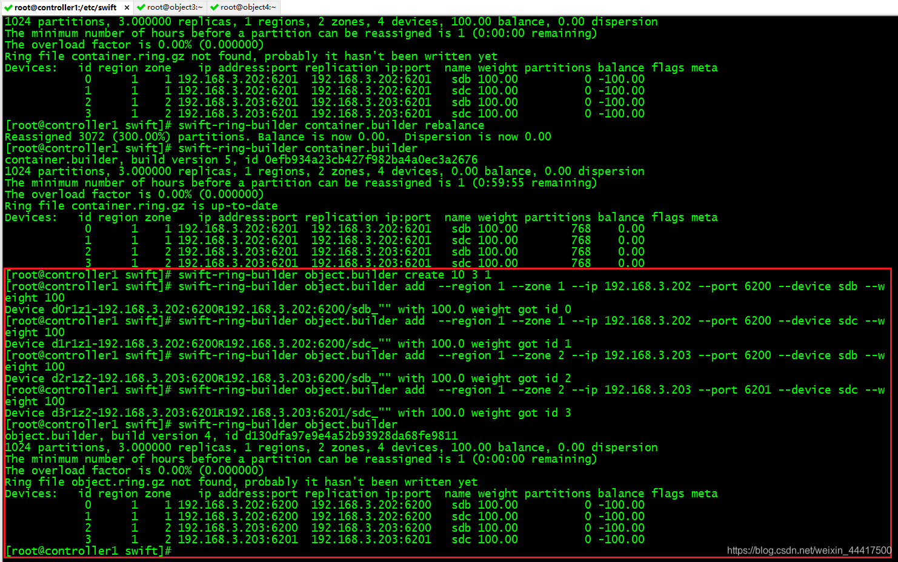This screenshot has width=898, height=562.
Task: Switch to the root@object3:~ tab
Action: (x=175, y=7)
